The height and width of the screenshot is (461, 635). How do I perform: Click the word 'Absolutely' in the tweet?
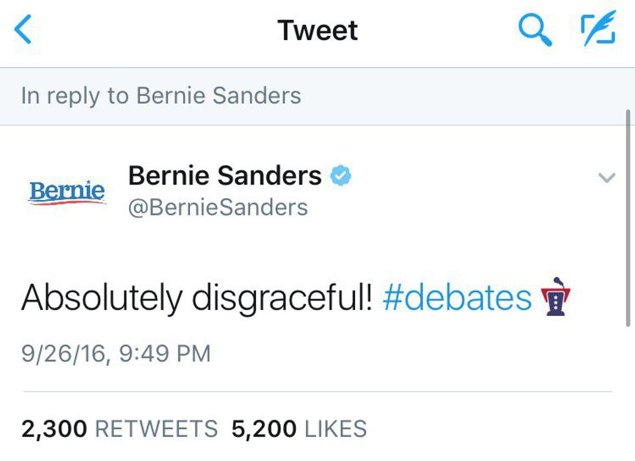click(102, 298)
